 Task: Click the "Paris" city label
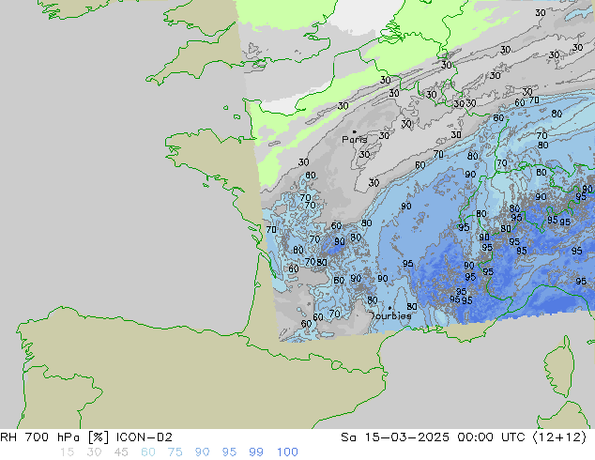click(355, 140)
